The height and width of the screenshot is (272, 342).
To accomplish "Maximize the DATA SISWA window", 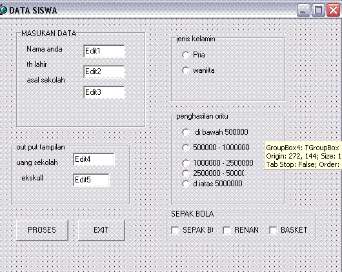I will tap(318, 10).
